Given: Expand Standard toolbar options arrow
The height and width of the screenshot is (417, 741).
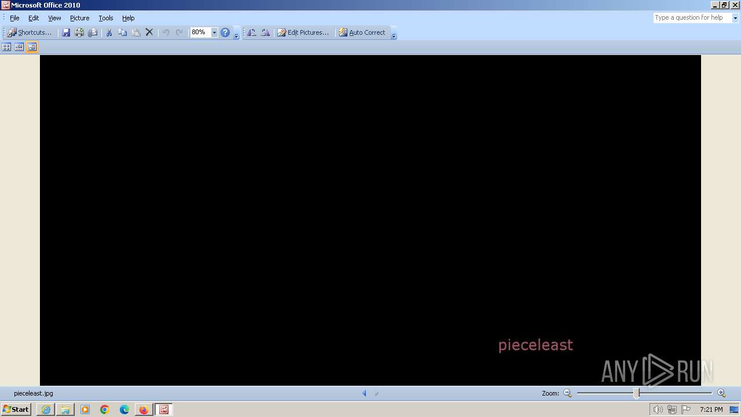Looking at the screenshot, I should click(236, 35).
